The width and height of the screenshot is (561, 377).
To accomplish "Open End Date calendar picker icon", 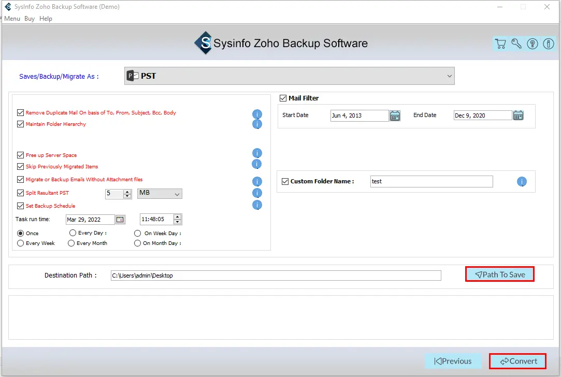I will (518, 115).
